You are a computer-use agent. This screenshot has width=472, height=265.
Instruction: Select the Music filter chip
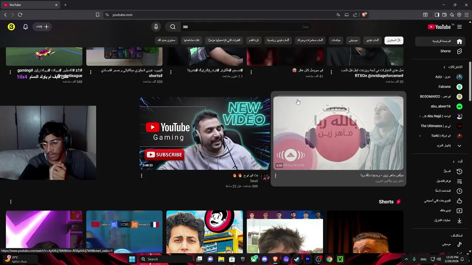(353, 40)
